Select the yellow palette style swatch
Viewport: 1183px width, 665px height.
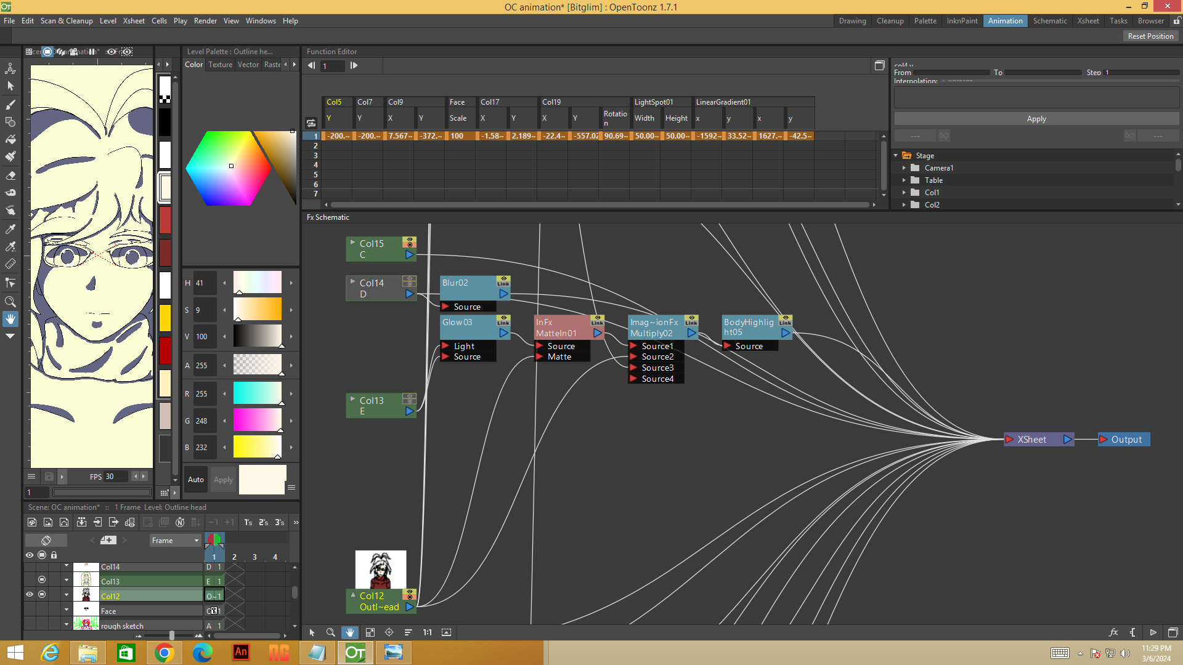165,318
